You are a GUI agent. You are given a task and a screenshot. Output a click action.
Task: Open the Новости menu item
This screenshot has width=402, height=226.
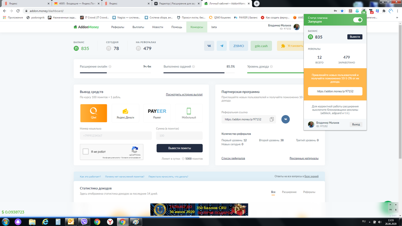coord(157,27)
